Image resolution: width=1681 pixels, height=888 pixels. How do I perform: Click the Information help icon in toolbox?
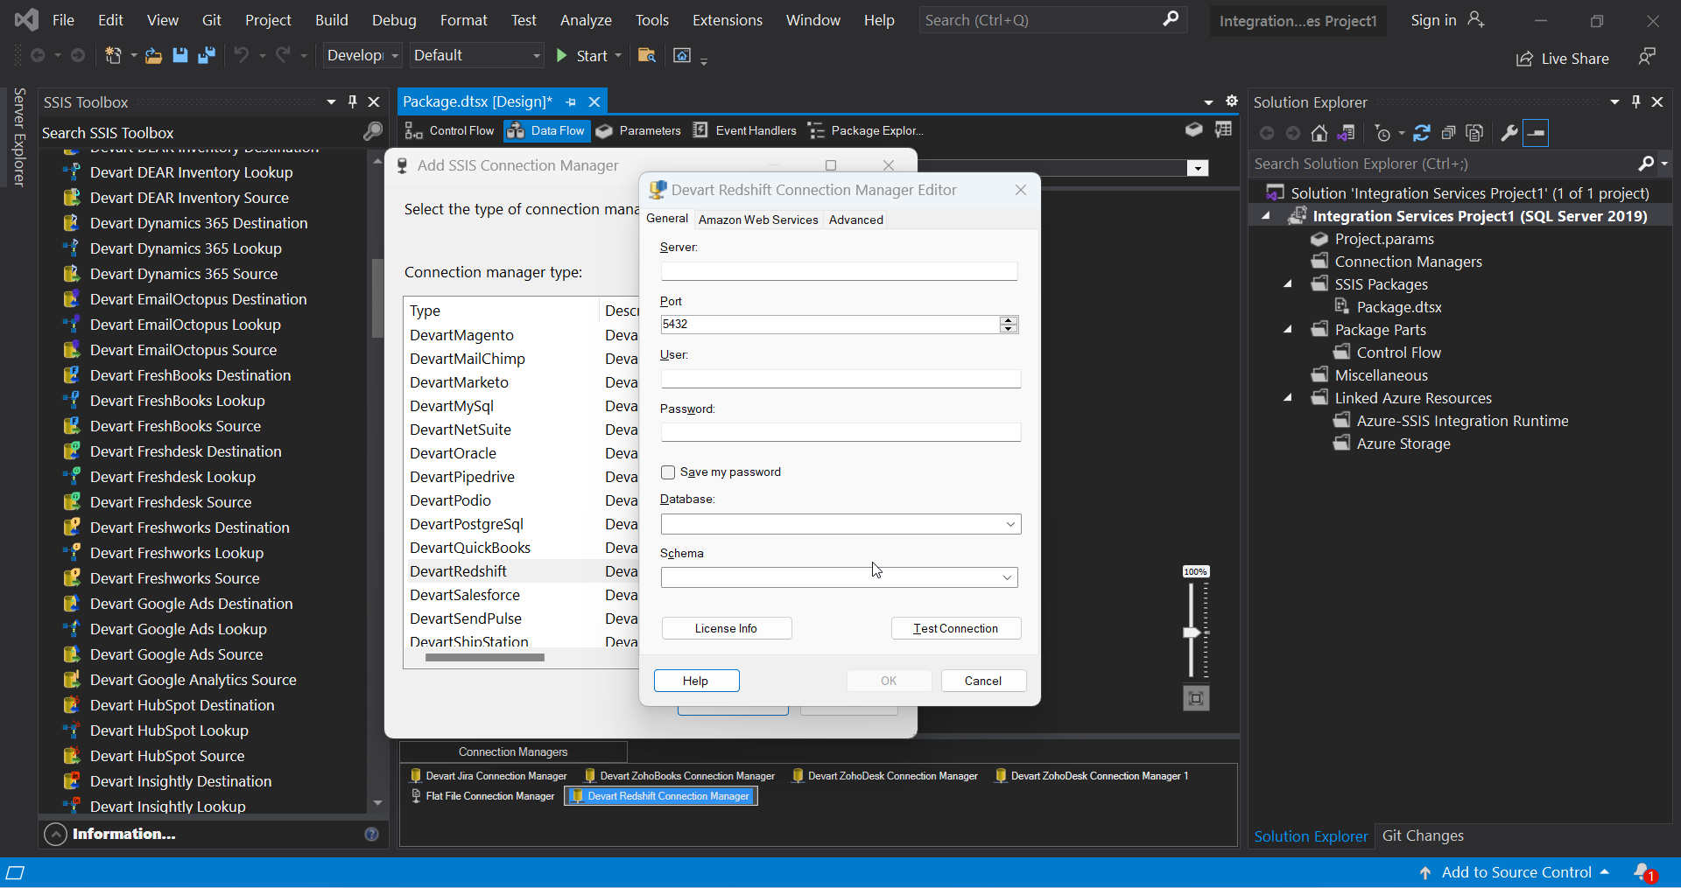click(x=371, y=834)
